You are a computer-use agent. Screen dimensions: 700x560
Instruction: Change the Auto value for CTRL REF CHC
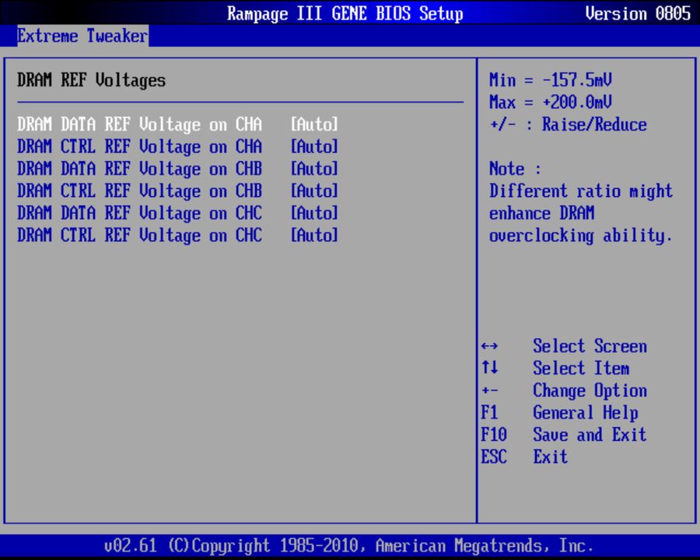314,235
